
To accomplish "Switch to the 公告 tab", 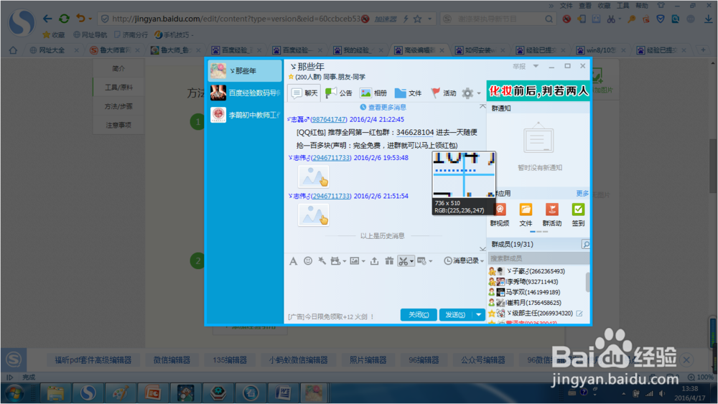I will coord(338,93).
